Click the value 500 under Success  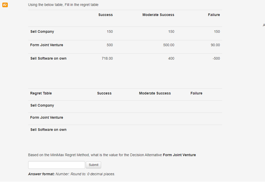[110, 45]
